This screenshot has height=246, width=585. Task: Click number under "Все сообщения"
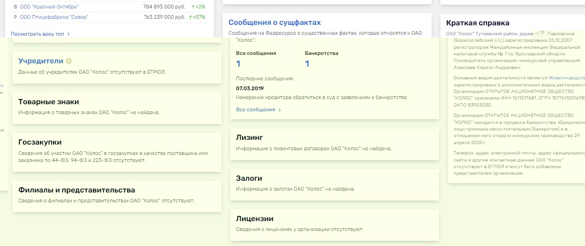[238, 64]
